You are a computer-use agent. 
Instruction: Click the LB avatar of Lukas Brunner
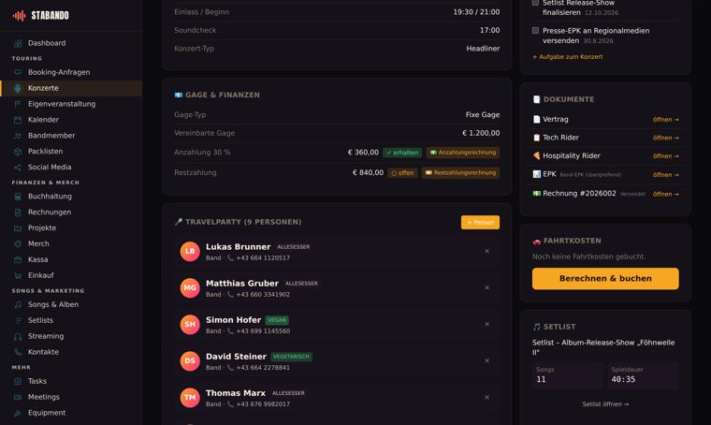tap(190, 251)
